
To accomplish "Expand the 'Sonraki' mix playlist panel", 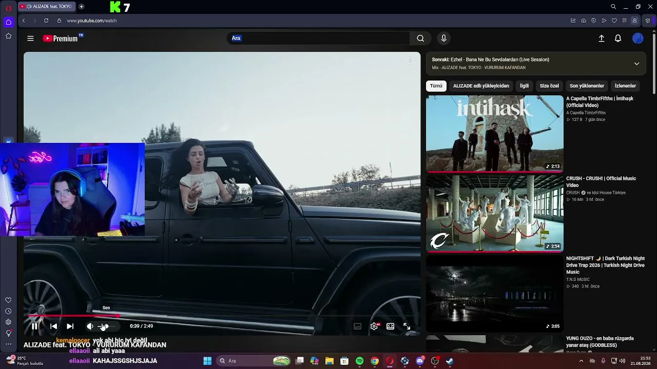I will [636, 64].
